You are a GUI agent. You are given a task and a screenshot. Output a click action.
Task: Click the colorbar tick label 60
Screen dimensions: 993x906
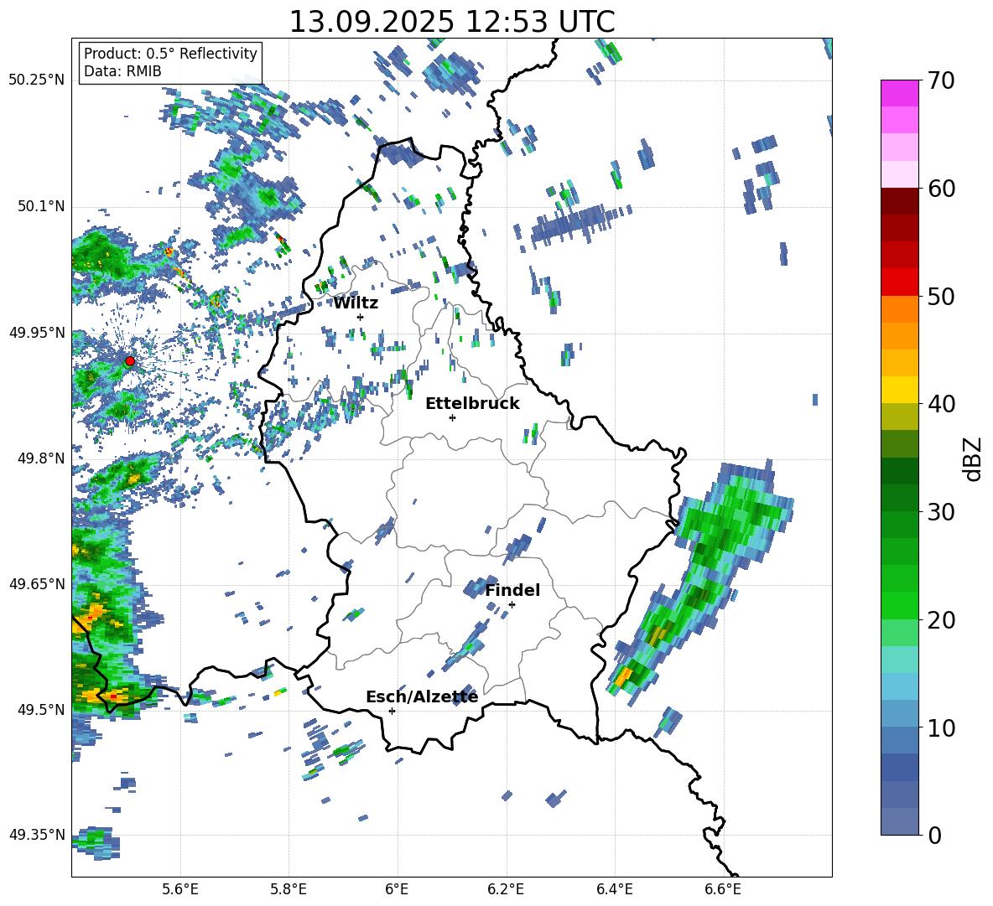click(x=941, y=189)
